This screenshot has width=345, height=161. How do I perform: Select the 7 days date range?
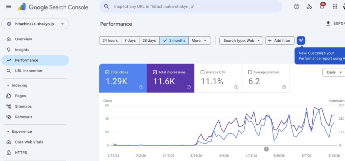pyautogui.click(x=130, y=40)
